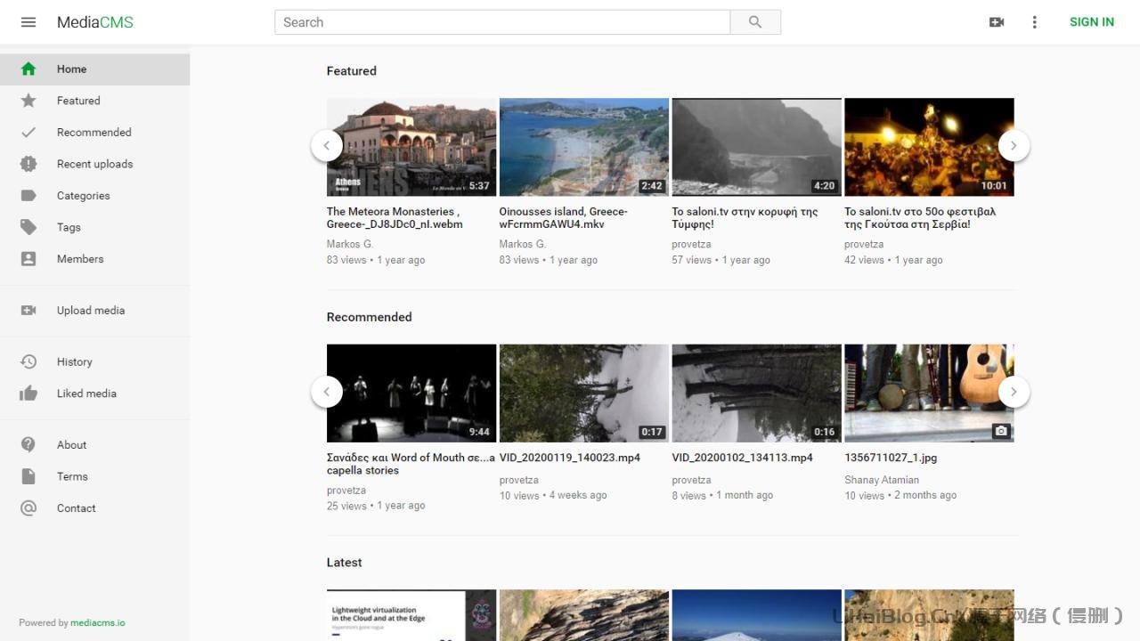This screenshot has width=1140, height=641.
Task: Open the guitar image thumbnail 1356711027_1.jpg
Action: pyautogui.click(x=929, y=393)
